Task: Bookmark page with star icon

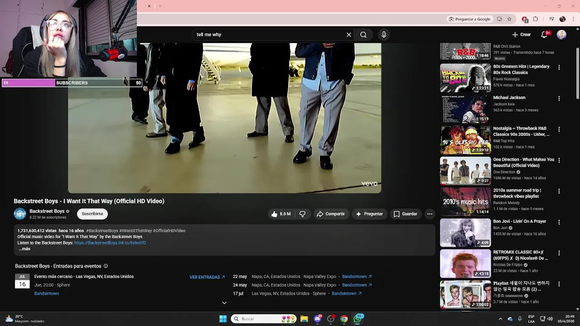Action: coord(509,19)
